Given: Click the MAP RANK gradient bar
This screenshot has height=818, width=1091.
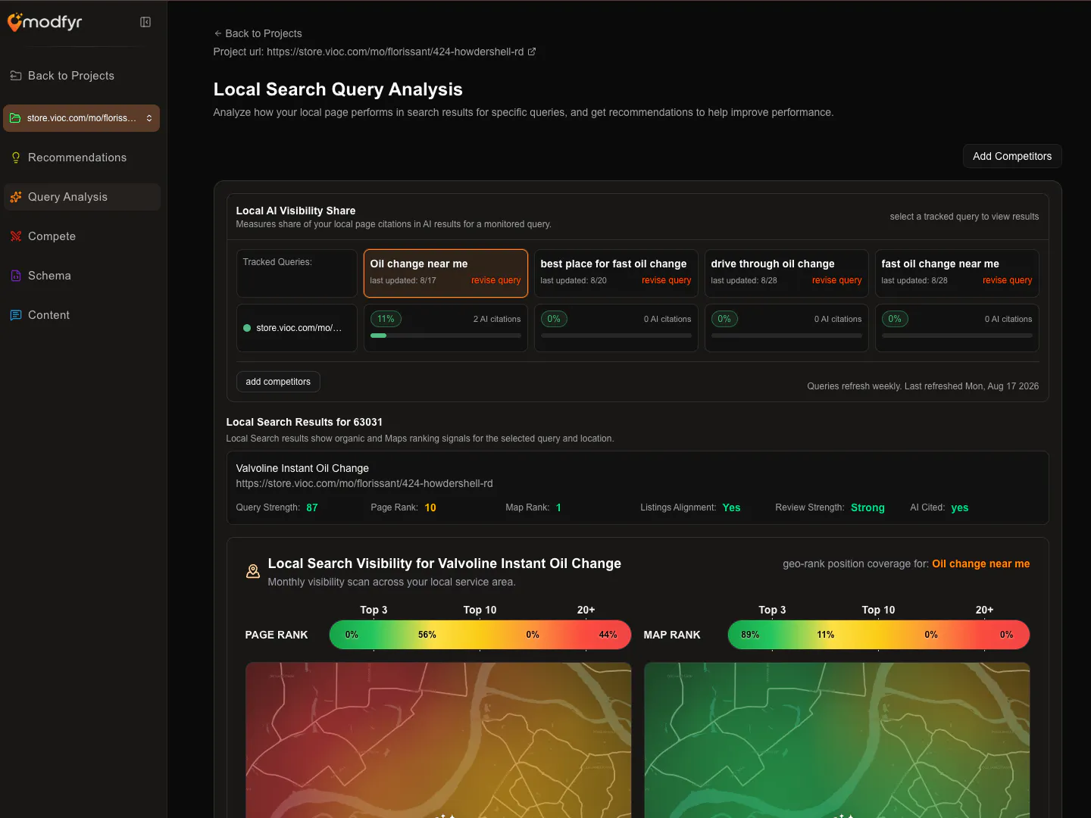Looking at the screenshot, I should coord(879,635).
